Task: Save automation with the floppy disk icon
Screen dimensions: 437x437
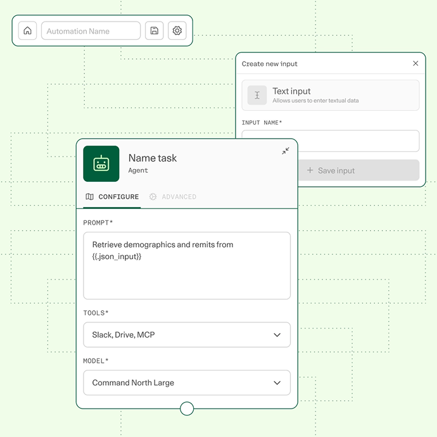Action: 154,30
